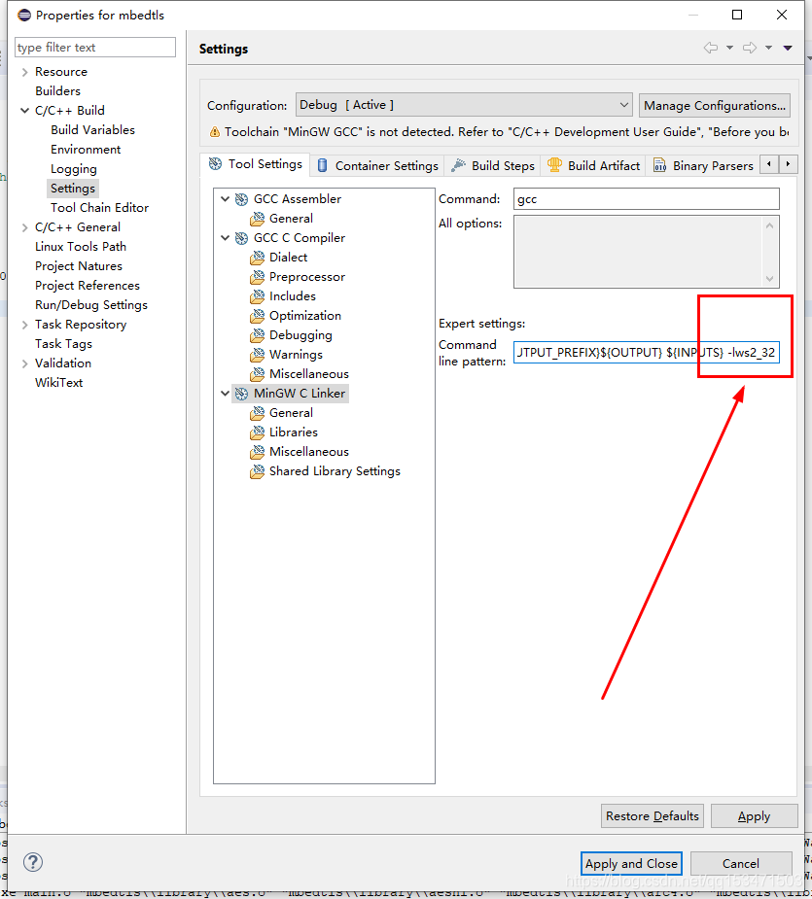This screenshot has height=899, width=812.
Task: Select Build Variables in the tree
Action: (x=92, y=130)
